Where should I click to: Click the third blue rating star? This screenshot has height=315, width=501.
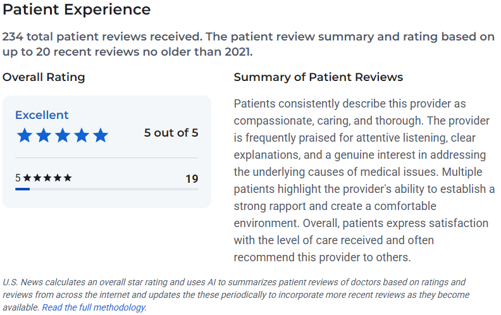[x=63, y=135]
